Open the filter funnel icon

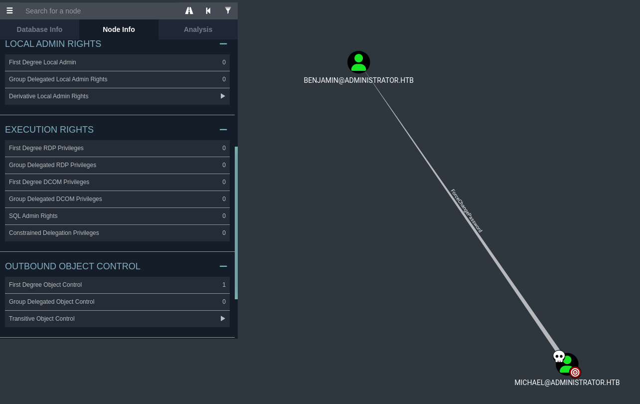(x=228, y=10)
